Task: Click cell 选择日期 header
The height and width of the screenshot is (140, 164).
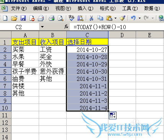Action: pos(87,42)
